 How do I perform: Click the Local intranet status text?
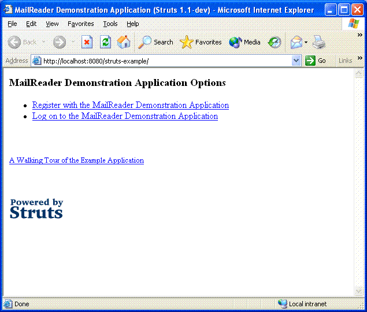(307, 304)
